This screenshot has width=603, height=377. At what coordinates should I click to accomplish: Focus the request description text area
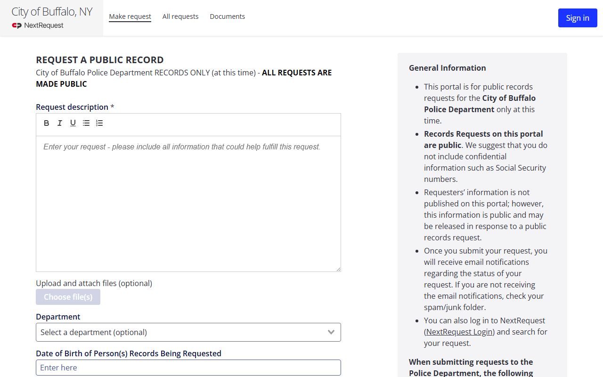coord(188,204)
